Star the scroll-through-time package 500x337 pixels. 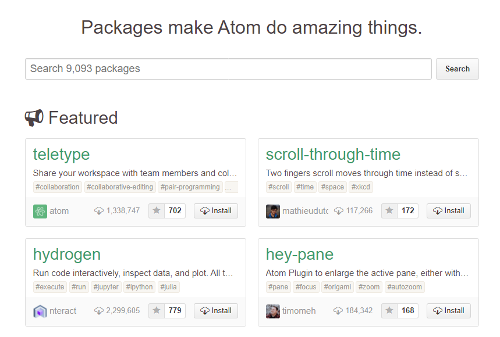click(389, 211)
